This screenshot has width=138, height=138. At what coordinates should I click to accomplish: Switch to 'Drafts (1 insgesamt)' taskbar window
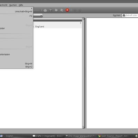tap(48, 136)
